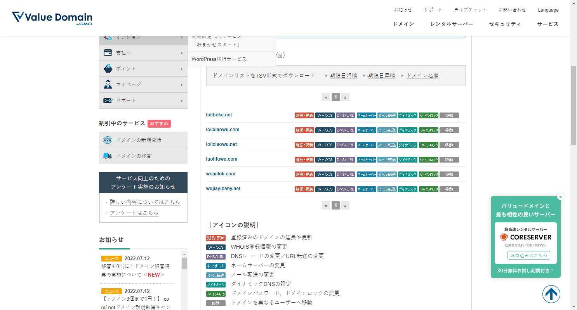
Task: Open the 支払い credit card menu icon
Action: click(x=108, y=52)
